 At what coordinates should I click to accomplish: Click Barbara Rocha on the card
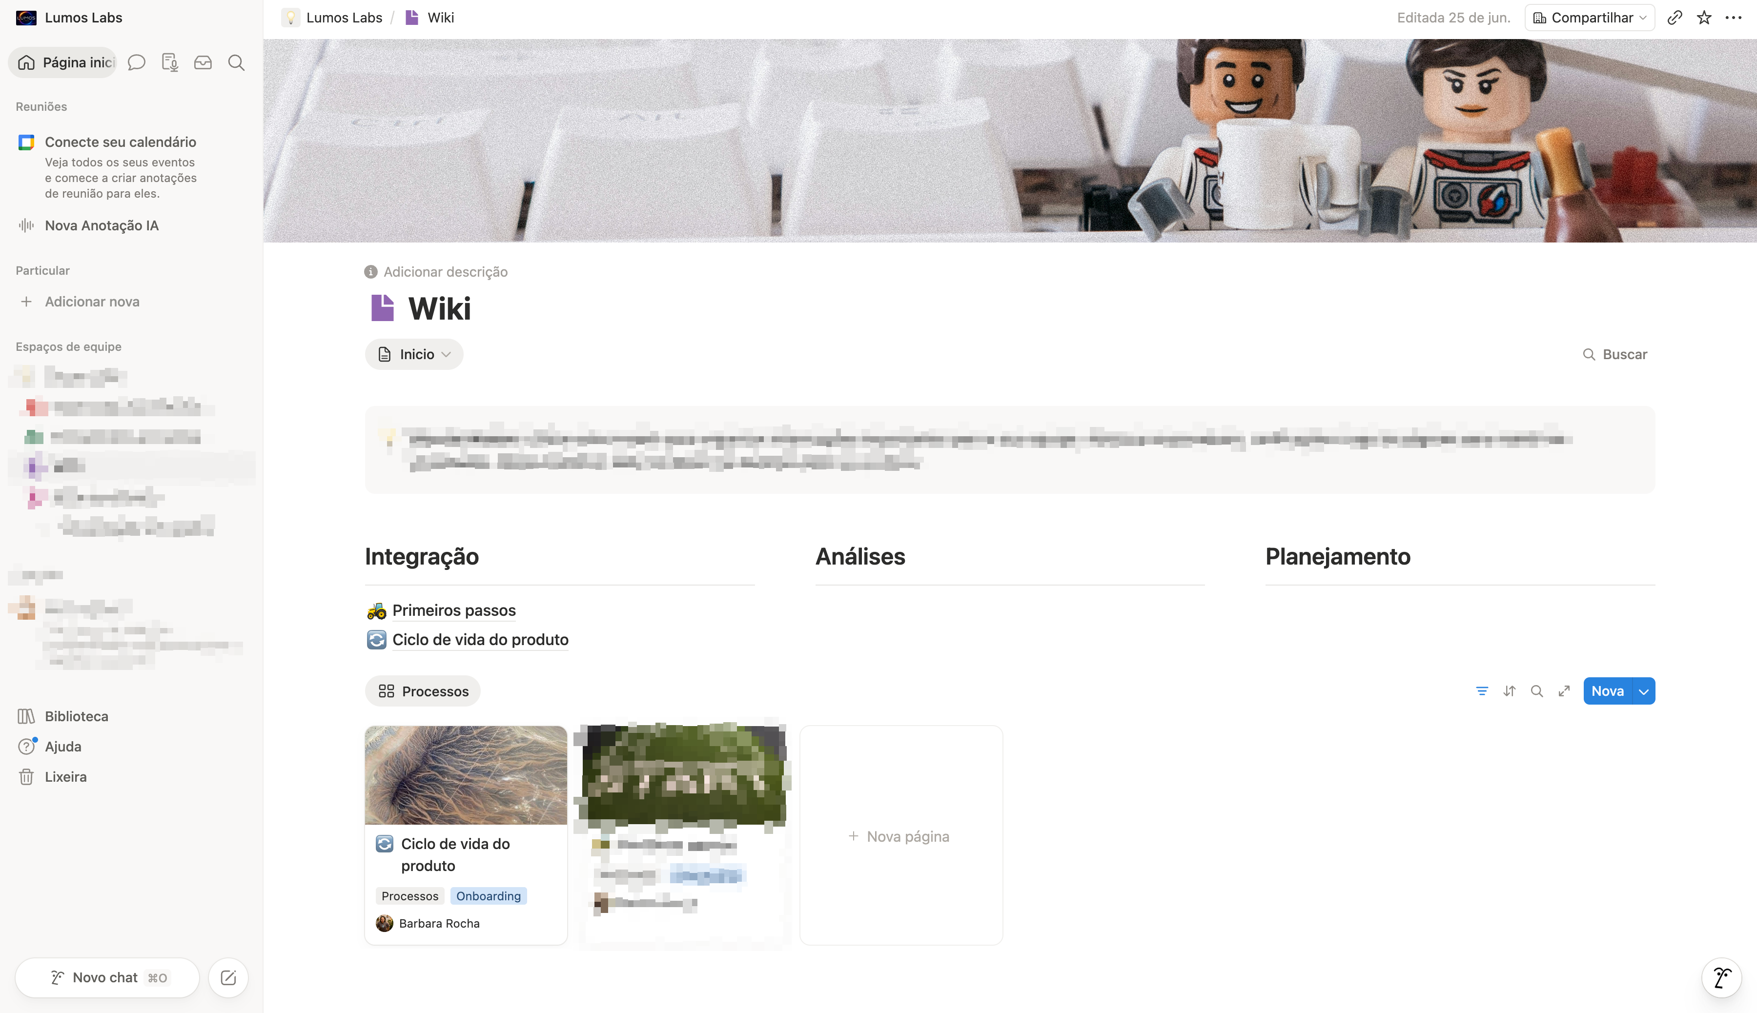click(x=439, y=923)
